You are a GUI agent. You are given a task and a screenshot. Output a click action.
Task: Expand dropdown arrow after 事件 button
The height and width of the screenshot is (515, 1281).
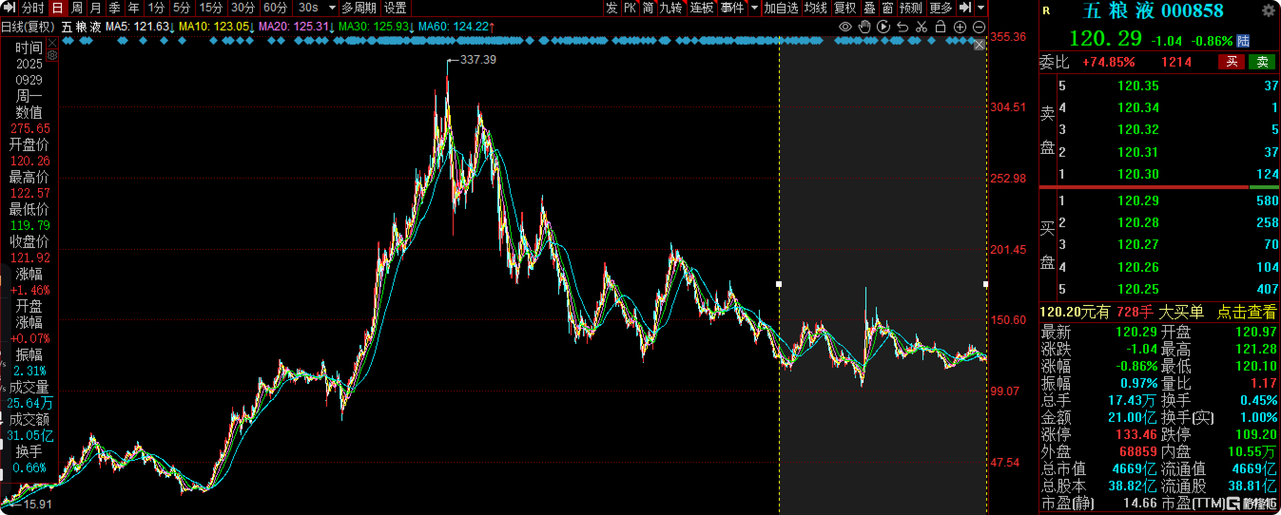point(754,8)
